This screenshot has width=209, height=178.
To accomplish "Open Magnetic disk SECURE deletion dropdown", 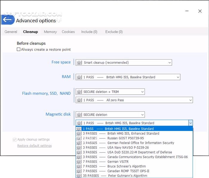I will [142, 115].
